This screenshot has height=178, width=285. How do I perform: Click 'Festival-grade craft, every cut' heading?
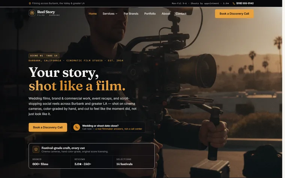point(63,148)
